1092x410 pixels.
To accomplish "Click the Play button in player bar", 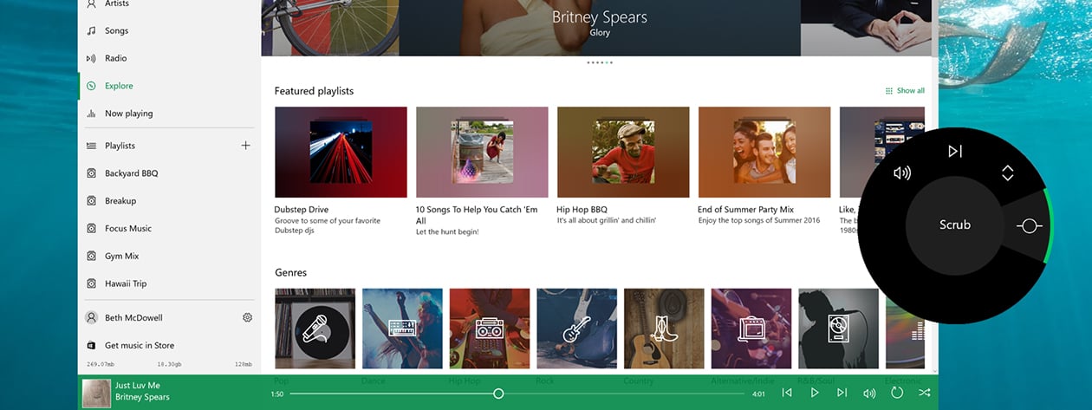I will click(x=815, y=393).
